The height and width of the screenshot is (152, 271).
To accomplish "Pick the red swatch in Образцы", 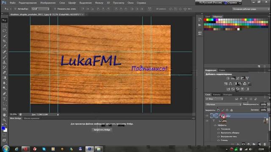I will click(x=205, y=20).
